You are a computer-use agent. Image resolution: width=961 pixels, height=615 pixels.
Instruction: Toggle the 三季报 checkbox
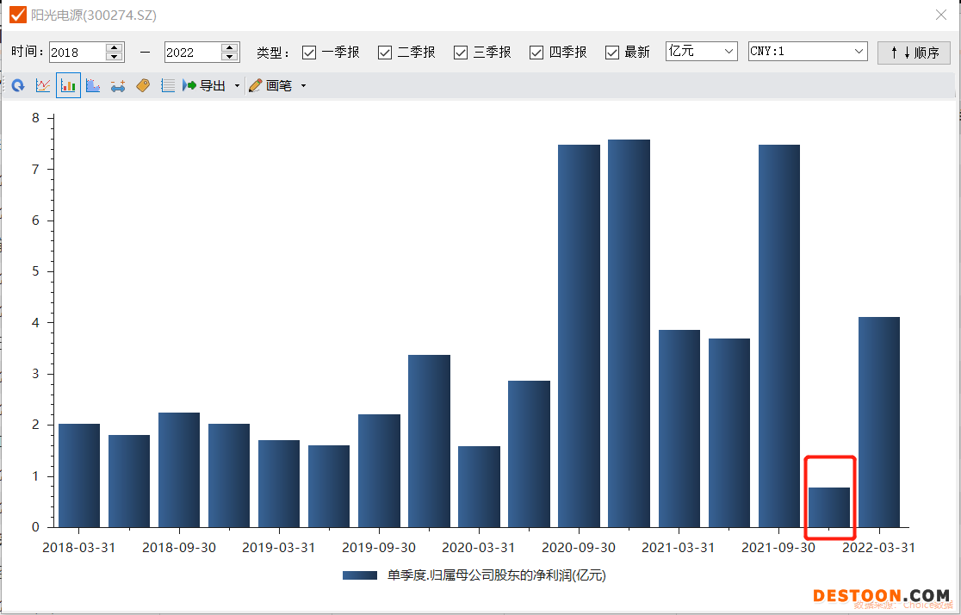pos(461,53)
